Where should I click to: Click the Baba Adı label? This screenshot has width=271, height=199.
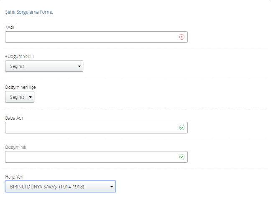(x=14, y=118)
